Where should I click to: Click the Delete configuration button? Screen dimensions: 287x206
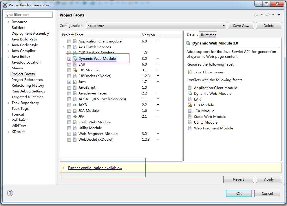click(269, 26)
